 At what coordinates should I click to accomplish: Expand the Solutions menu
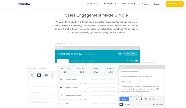[110, 4]
